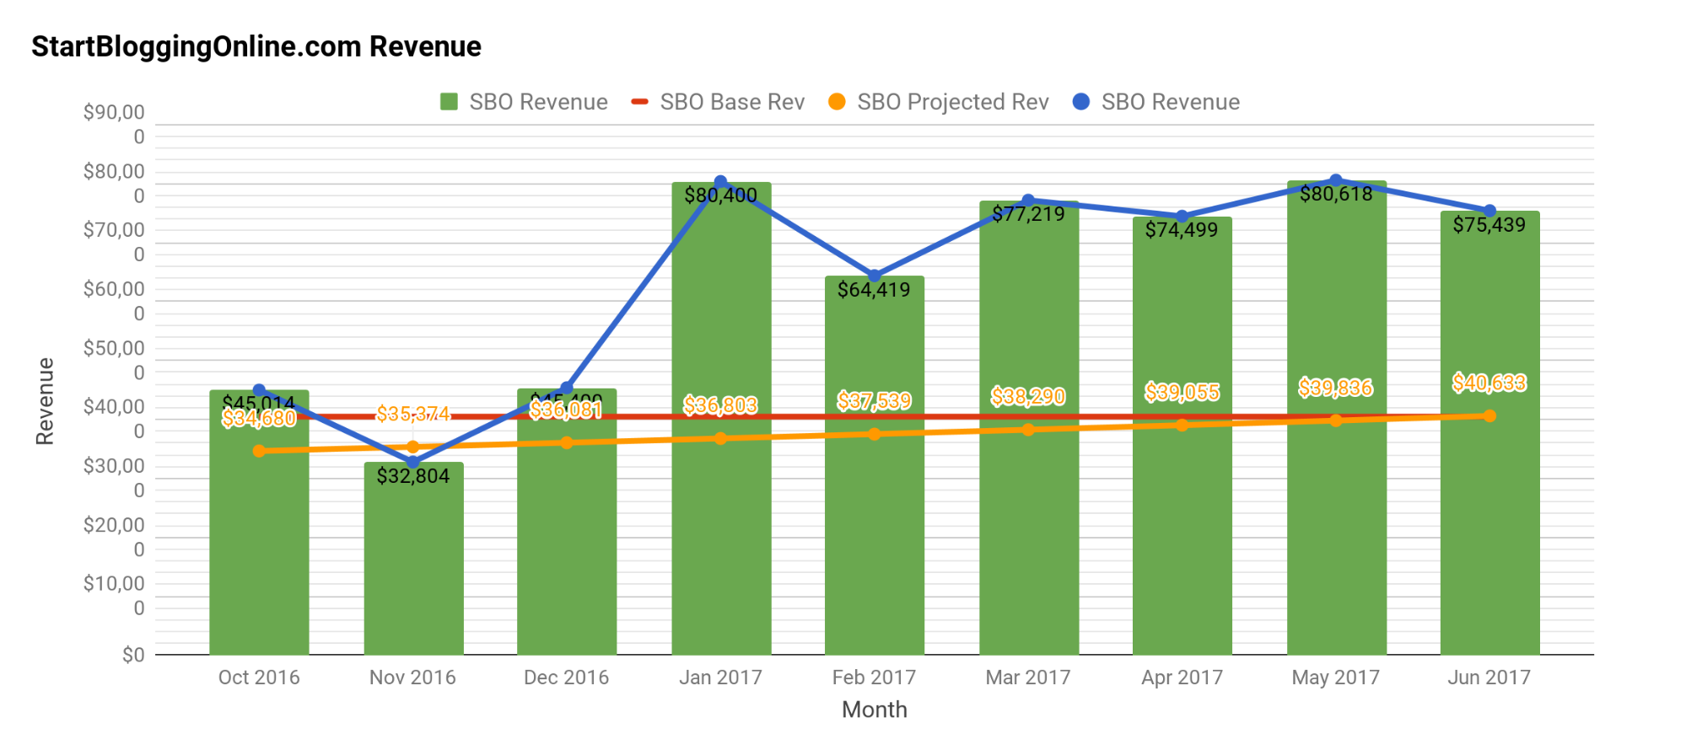
Task: Select the green square SBO Revenue legend swatch
Action: [449, 102]
